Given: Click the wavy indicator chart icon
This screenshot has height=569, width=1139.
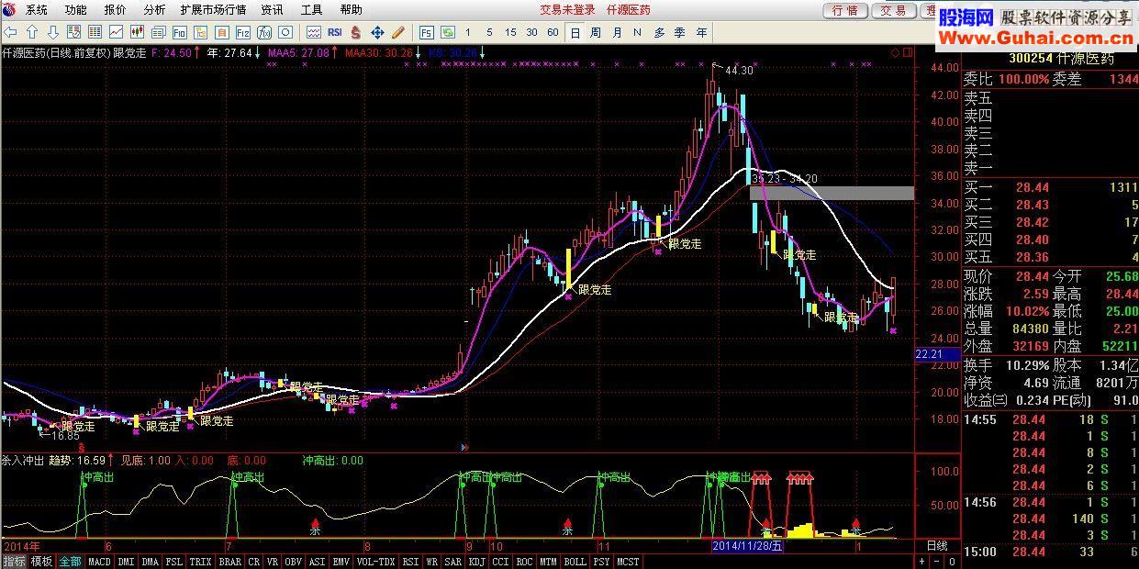Looking at the screenshot, I should pos(314,32).
